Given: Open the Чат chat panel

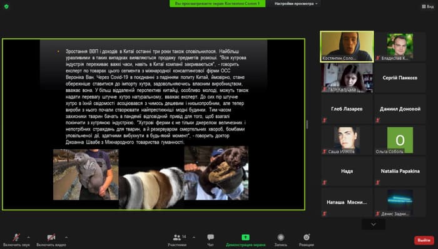Looking at the screenshot, I should coord(210,240).
